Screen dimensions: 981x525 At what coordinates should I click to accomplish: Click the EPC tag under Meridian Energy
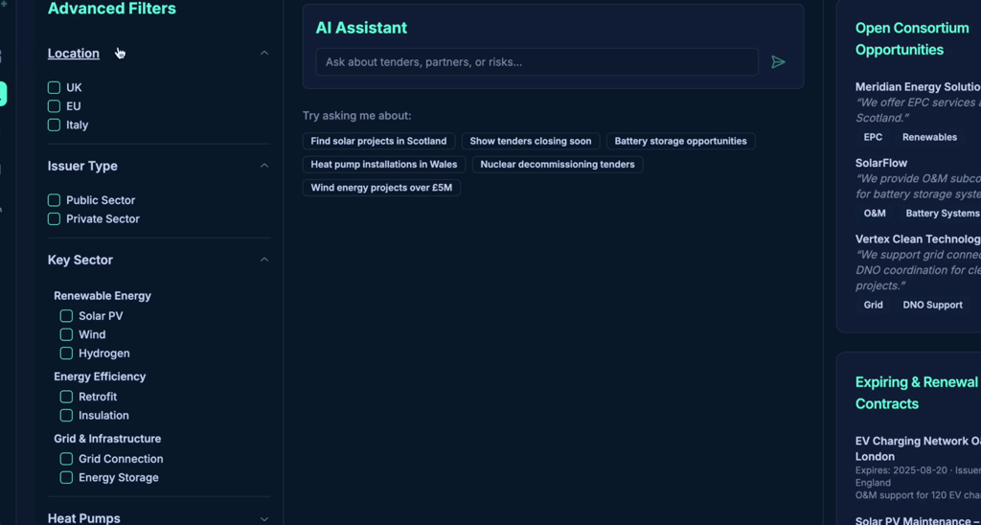pyautogui.click(x=873, y=137)
